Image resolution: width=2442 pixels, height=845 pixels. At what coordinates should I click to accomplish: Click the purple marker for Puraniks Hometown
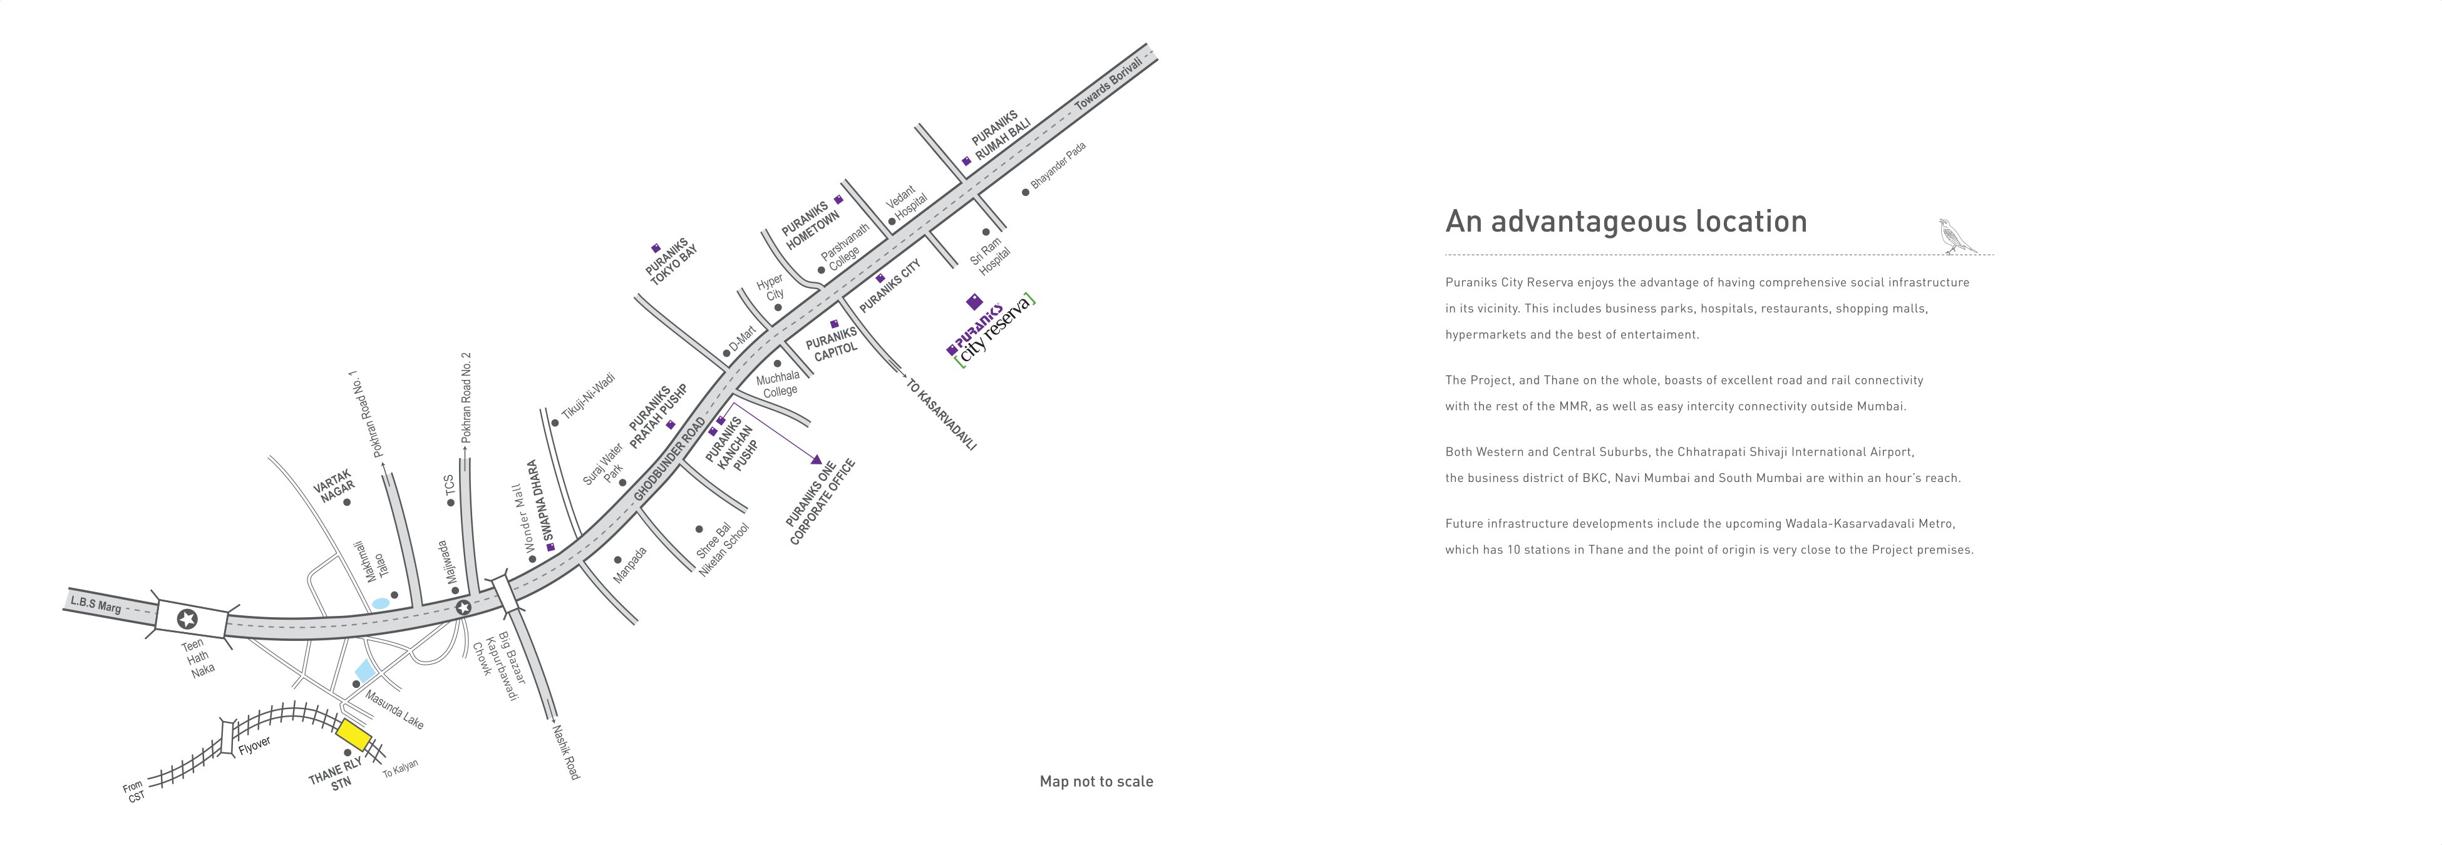(x=838, y=200)
